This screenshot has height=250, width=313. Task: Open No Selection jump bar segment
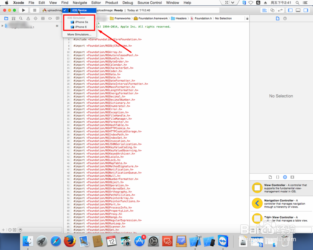click(223, 18)
